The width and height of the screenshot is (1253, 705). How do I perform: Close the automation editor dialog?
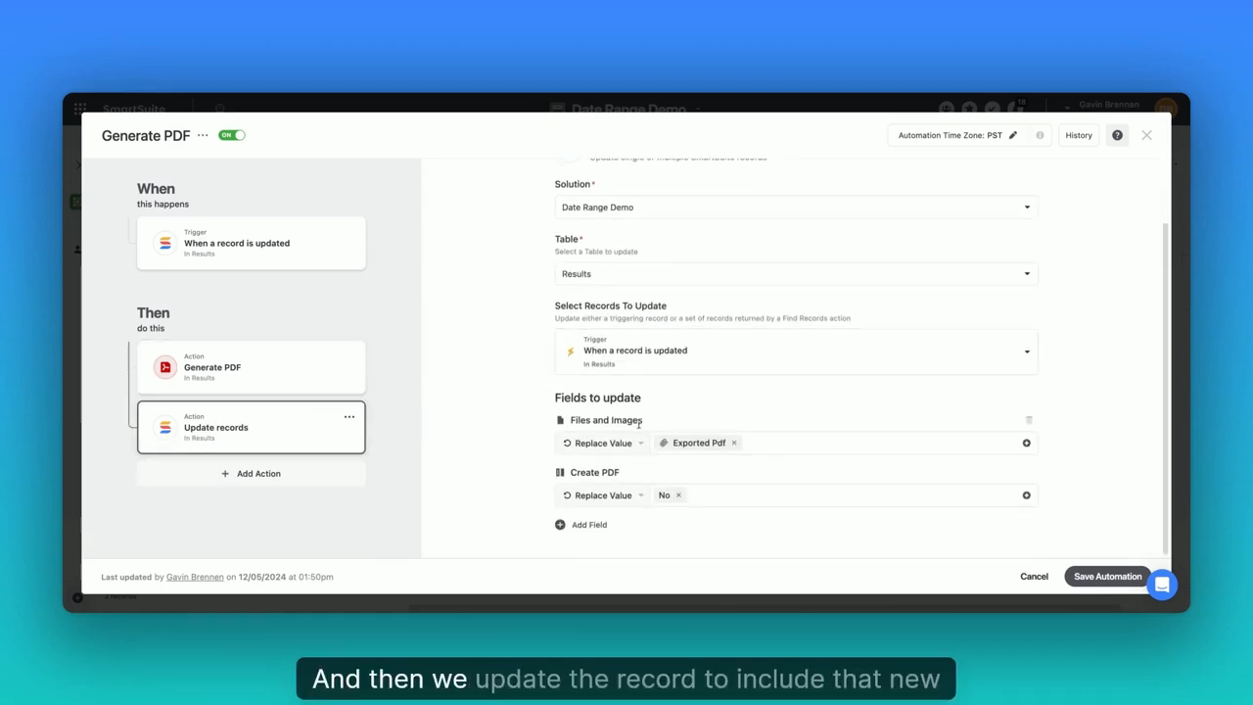[x=1146, y=135]
